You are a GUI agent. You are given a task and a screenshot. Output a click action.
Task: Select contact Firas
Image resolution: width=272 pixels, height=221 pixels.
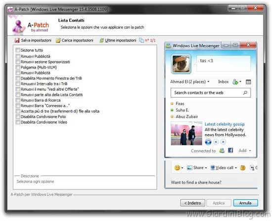tap(180, 104)
